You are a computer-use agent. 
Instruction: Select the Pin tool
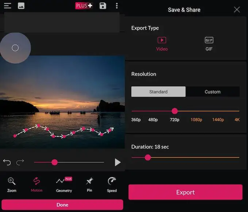(89, 185)
